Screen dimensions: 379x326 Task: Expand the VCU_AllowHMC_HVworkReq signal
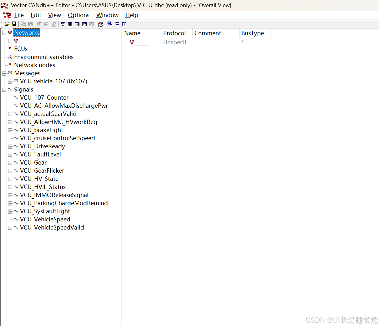coord(10,122)
